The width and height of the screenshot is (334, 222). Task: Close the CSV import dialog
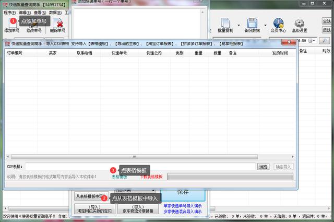[x=289, y=42]
